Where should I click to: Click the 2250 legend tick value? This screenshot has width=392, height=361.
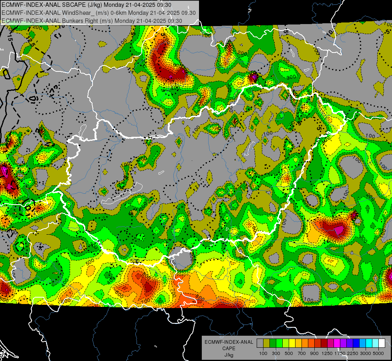tap(353, 353)
